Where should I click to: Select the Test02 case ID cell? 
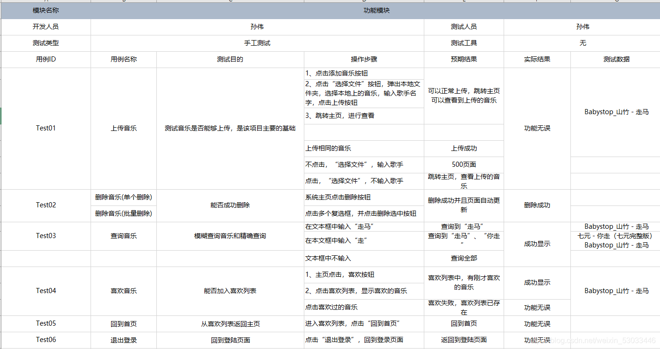(x=46, y=205)
